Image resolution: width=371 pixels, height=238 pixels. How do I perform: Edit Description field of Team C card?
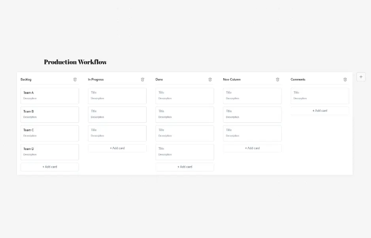coord(30,136)
